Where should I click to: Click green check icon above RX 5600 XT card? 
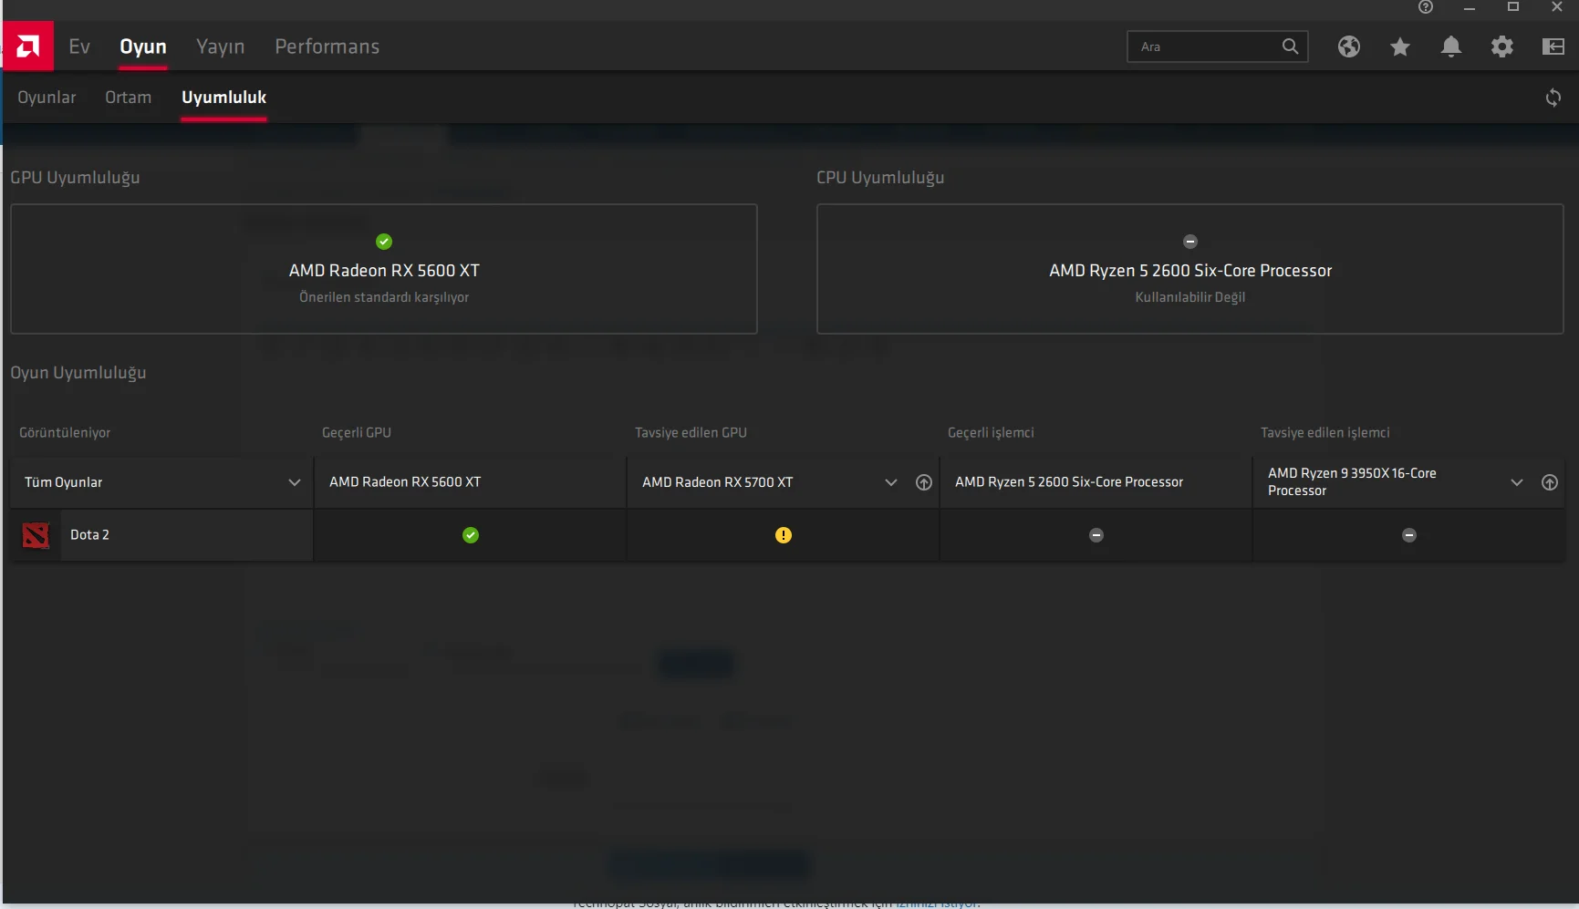384,242
